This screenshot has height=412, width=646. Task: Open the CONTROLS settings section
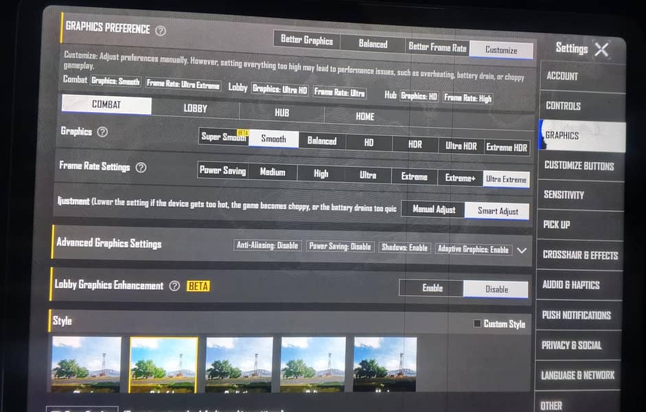click(x=581, y=106)
